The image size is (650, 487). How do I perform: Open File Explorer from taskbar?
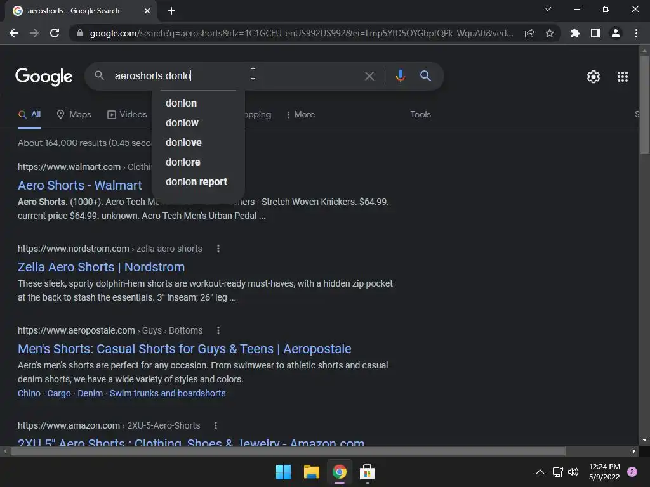coord(311,472)
